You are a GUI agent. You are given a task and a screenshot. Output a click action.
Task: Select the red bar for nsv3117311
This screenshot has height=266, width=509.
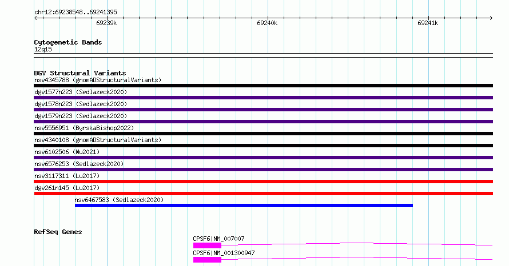(263, 182)
